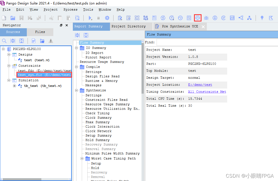Open the Clock Network report entry
Screen dimensions: 278x181
(99, 131)
